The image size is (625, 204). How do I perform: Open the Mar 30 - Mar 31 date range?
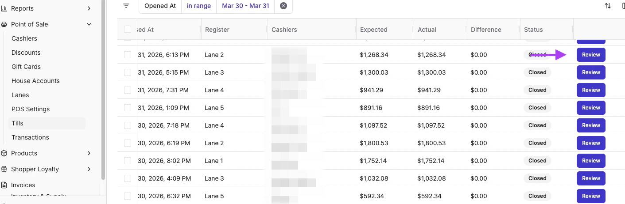pos(245,6)
